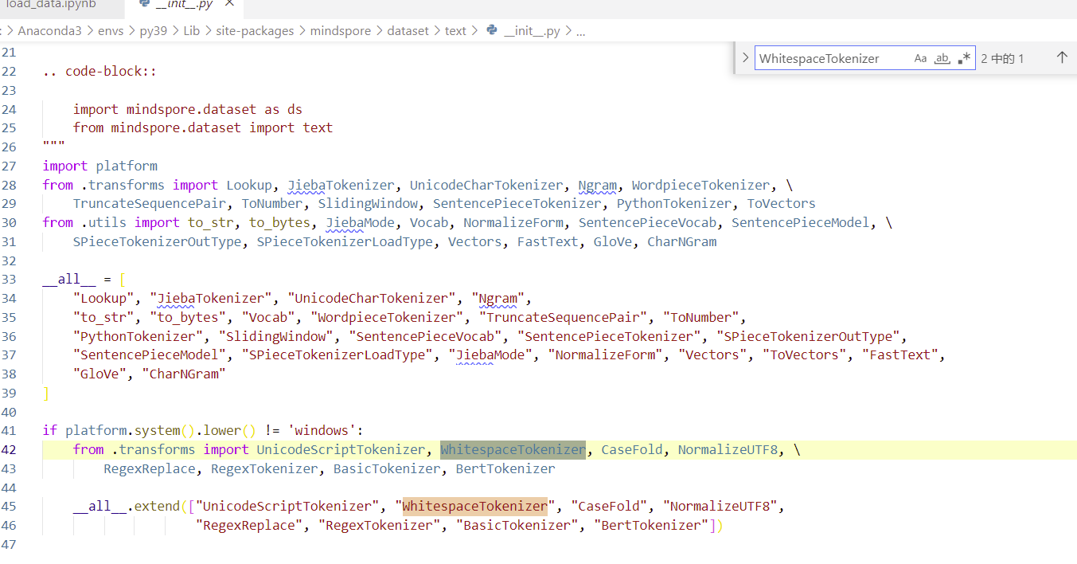Image resolution: width=1077 pixels, height=564 pixels.
Task: Open py39 breadcrumb segment
Action: point(154,31)
